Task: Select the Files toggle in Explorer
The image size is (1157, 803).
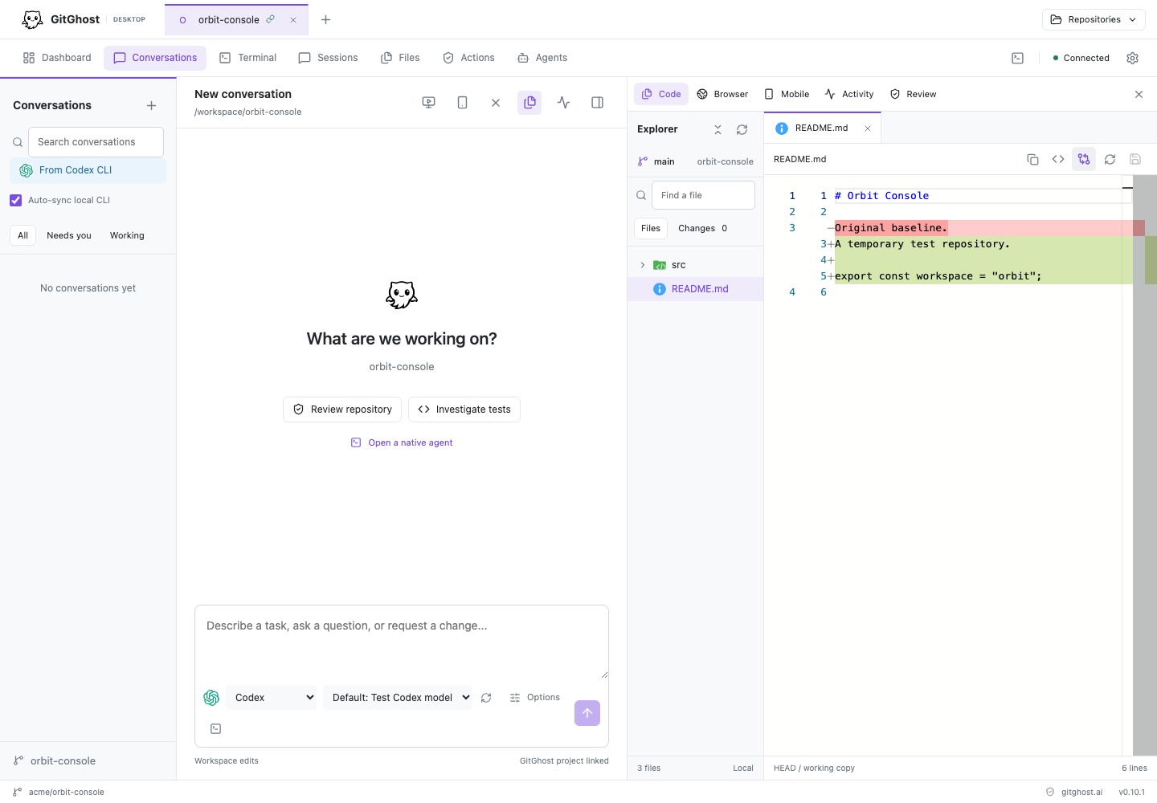Action: point(651,228)
